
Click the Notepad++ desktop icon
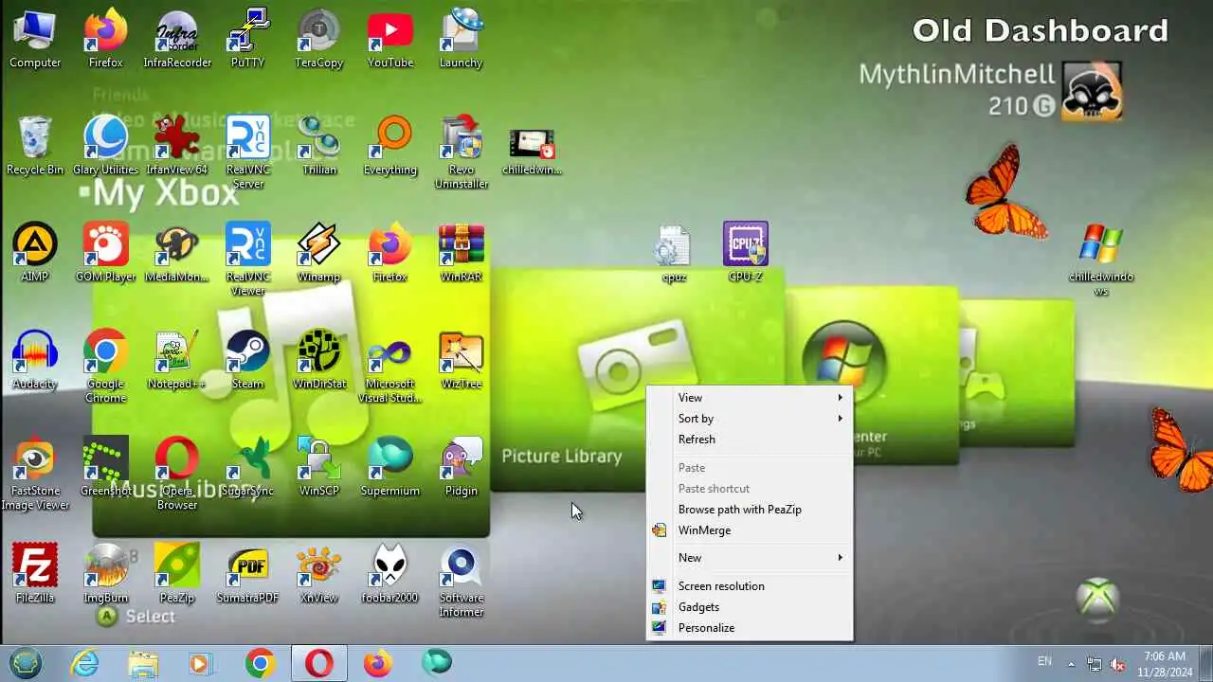pos(177,360)
